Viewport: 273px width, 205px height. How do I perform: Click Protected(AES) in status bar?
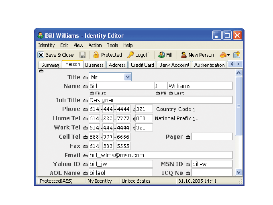pyautogui.click(x=56, y=181)
